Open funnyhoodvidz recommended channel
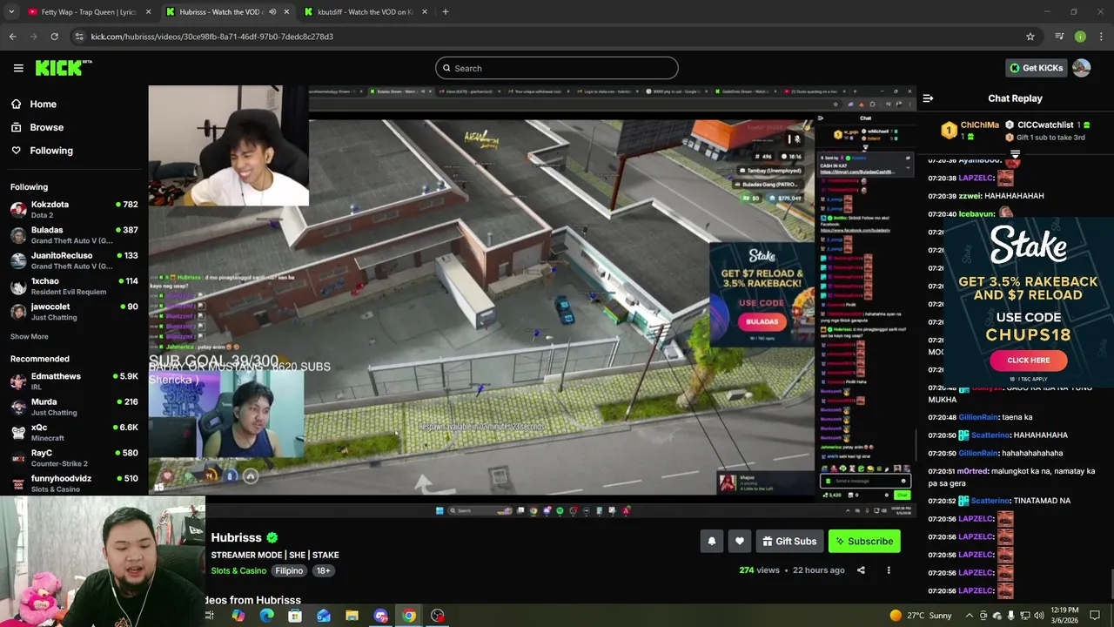 tap(74, 483)
